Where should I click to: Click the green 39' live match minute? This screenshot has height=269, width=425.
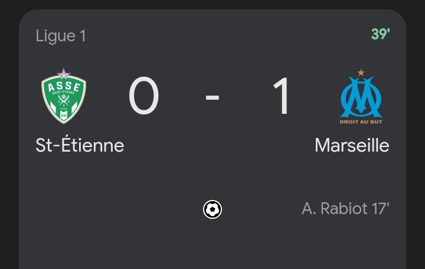pyautogui.click(x=380, y=34)
